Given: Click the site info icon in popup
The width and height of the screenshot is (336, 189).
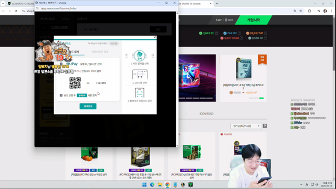Looking at the screenshot, I should (x=37, y=8).
